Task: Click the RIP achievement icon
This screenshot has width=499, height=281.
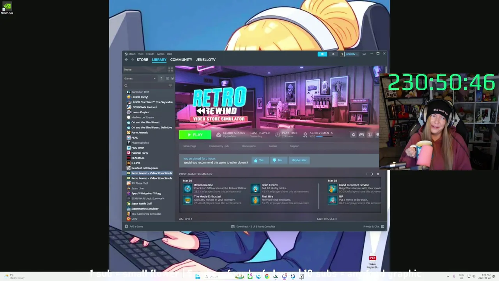Action: click(333, 200)
